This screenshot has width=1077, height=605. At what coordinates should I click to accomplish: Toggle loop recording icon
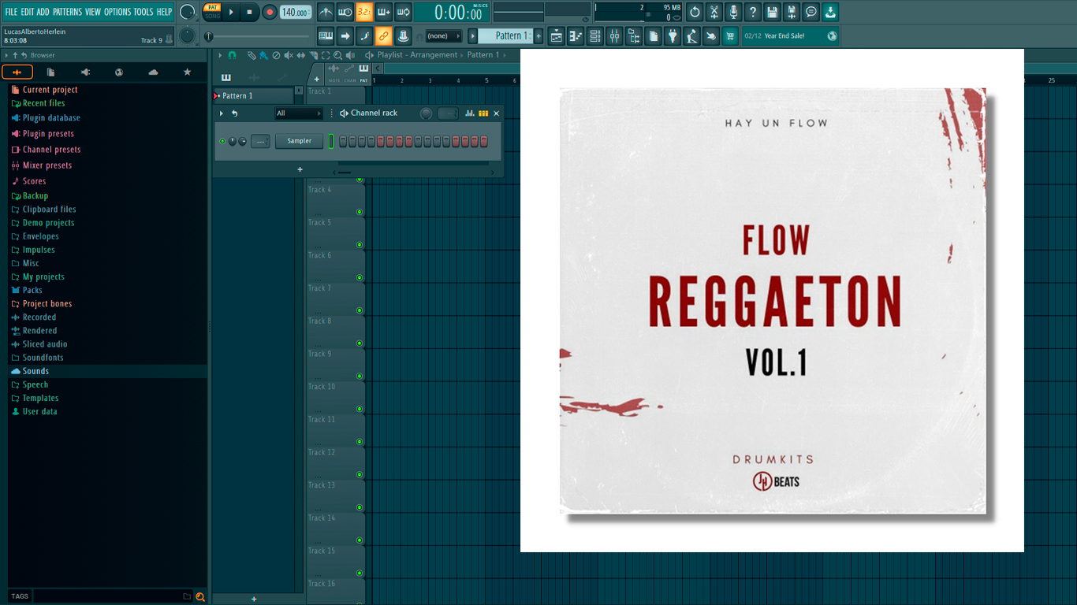(x=403, y=12)
